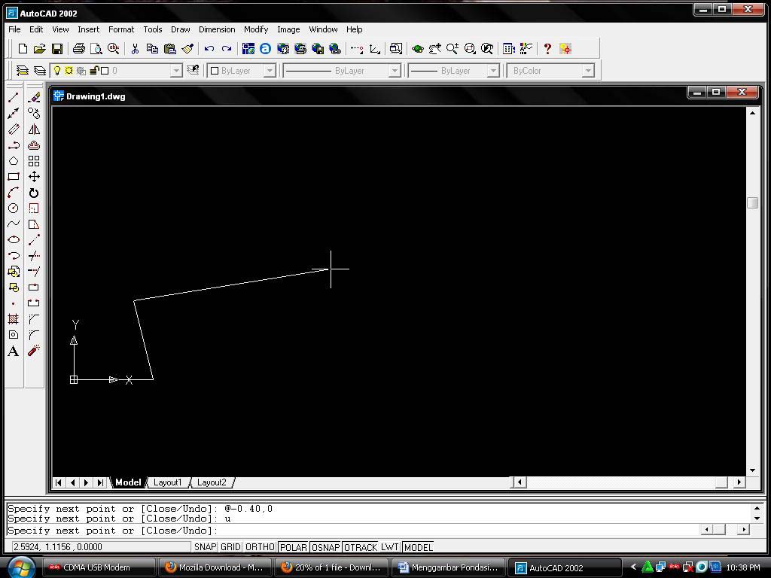771x578 pixels.
Task: Toggle GRID display in status bar
Action: pos(230,547)
